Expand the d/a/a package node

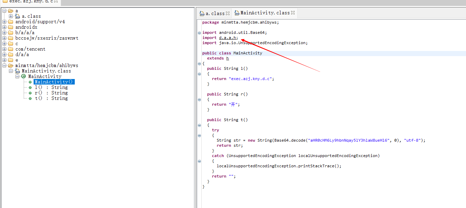(x=4, y=54)
